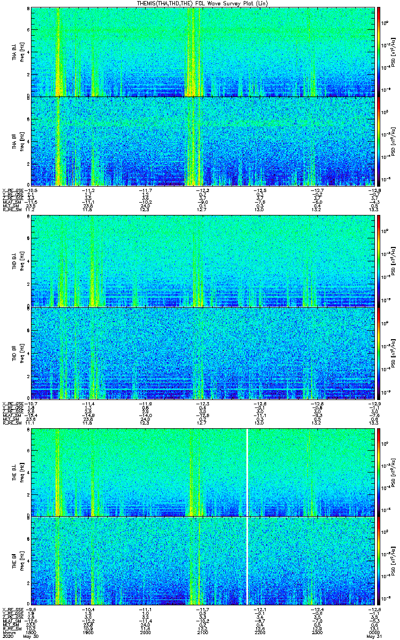The width and height of the screenshot is (400, 640).
Task: Click the May 31 date label
Action: 373,637
